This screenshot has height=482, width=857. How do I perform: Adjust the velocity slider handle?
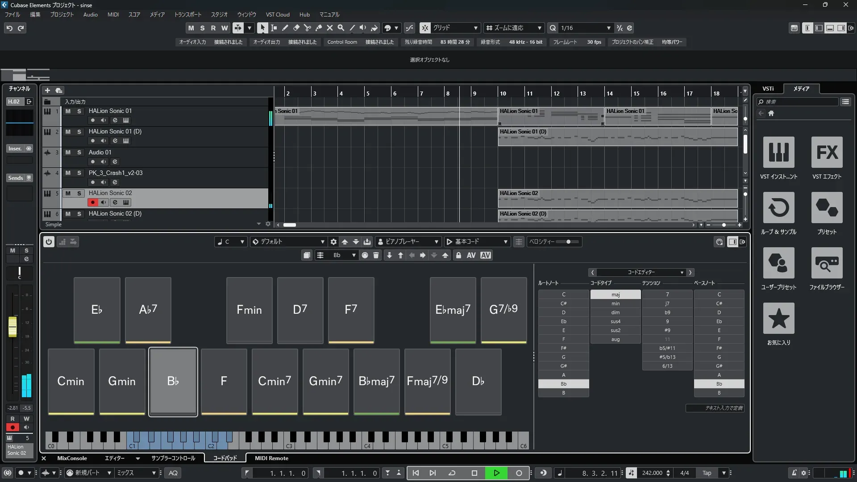point(568,242)
